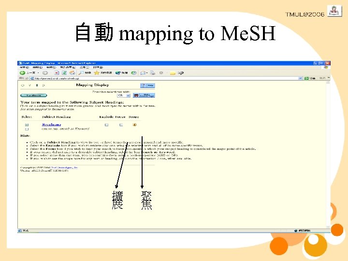
Task: Open the Favorites menu in the menu bar
Action: pos(68,67)
